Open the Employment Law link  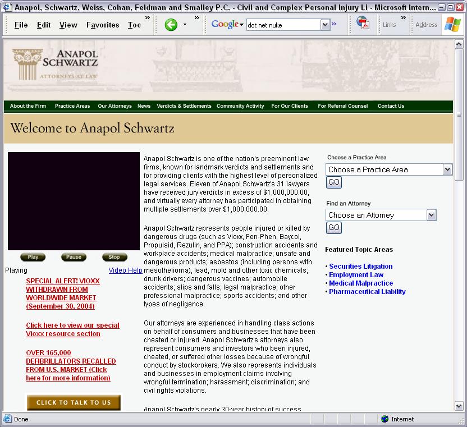pyautogui.click(x=356, y=274)
